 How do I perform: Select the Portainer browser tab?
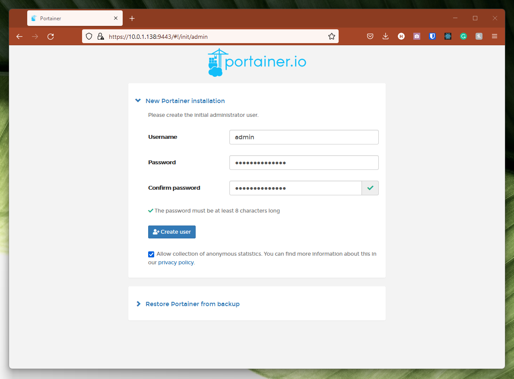(x=75, y=18)
